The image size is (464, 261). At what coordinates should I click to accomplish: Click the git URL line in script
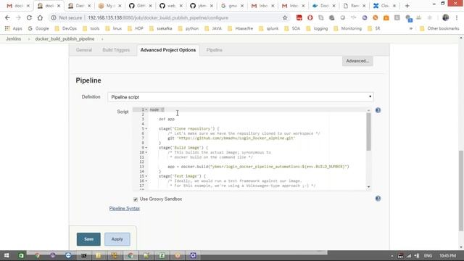[x=231, y=138]
